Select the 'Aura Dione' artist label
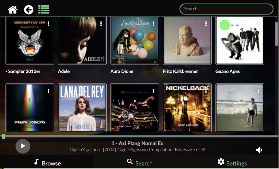The height and width of the screenshot is (169, 279). click(122, 71)
